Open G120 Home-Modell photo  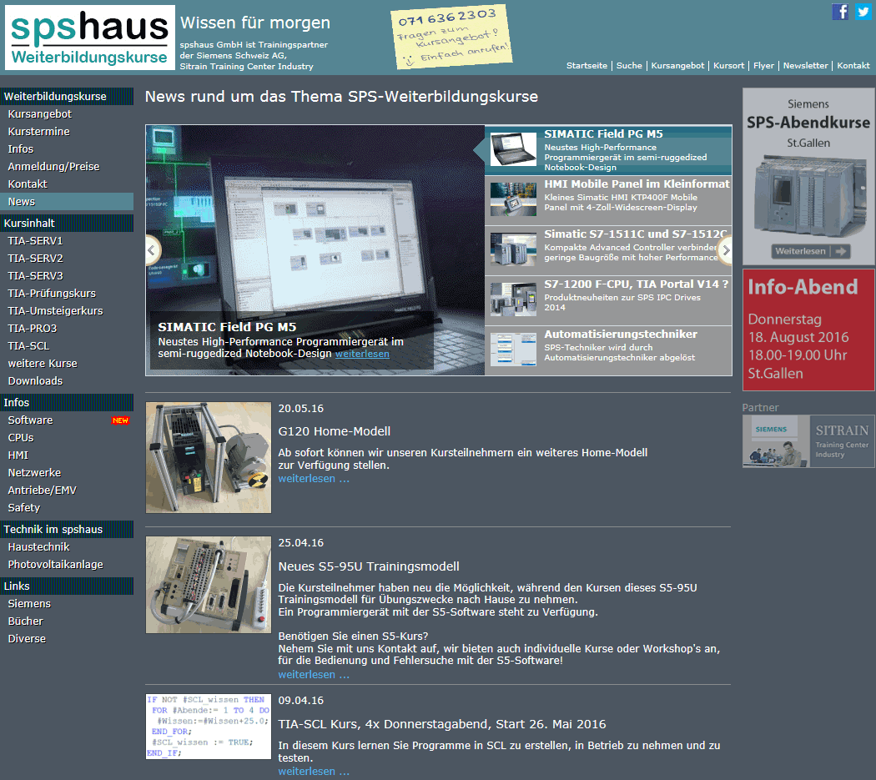[x=209, y=458]
